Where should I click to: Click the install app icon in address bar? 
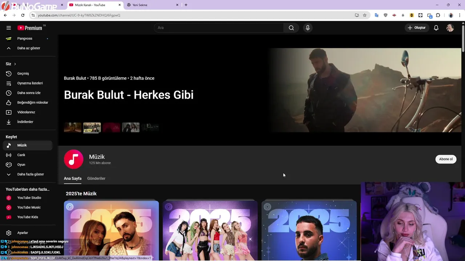pos(357,15)
